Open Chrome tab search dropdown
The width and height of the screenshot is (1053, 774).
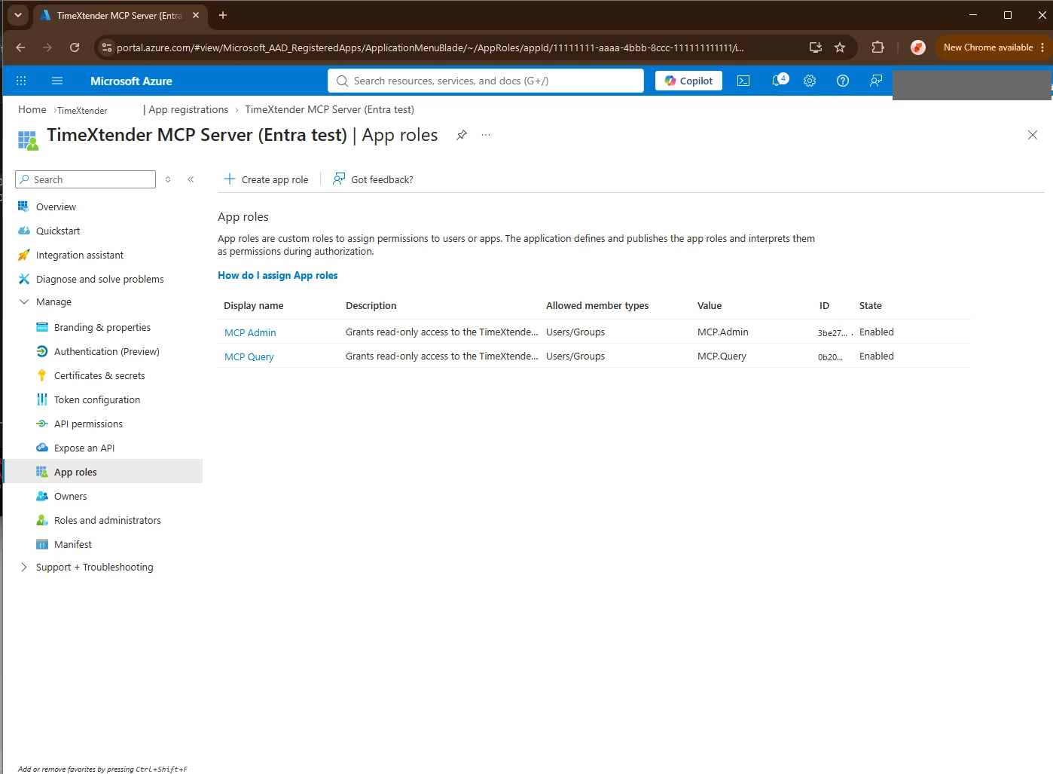click(18, 15)
